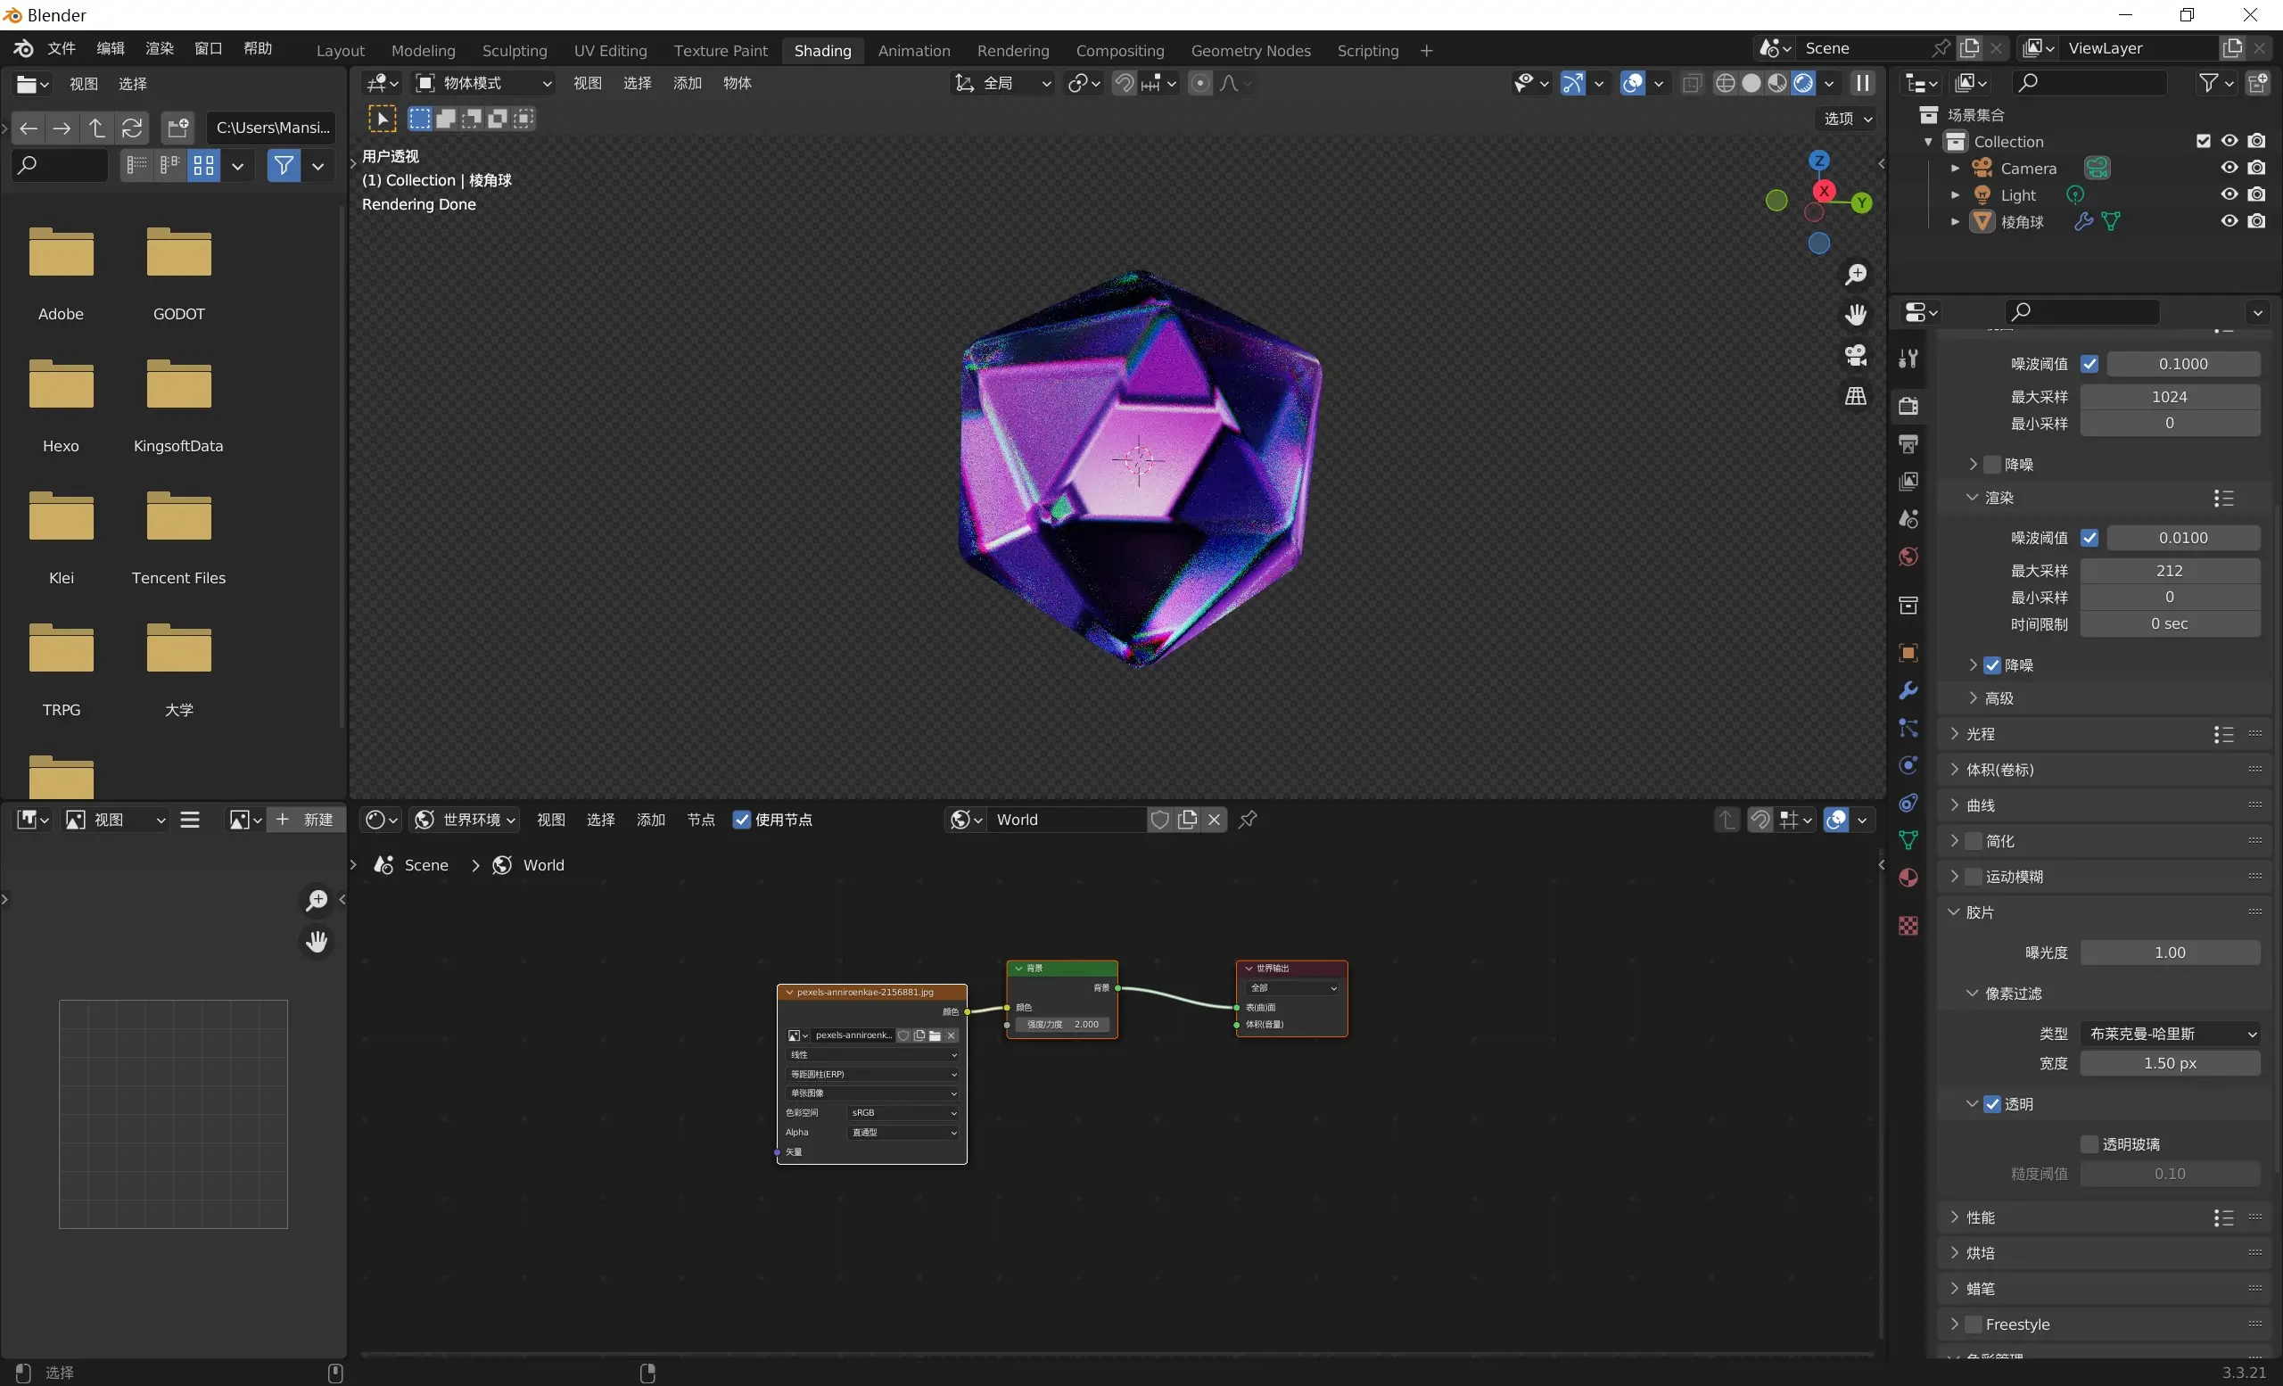This screenshot has width=2283, height=1386.
Task: Open the Material properties tab icon
Action: pos(1908,878)
